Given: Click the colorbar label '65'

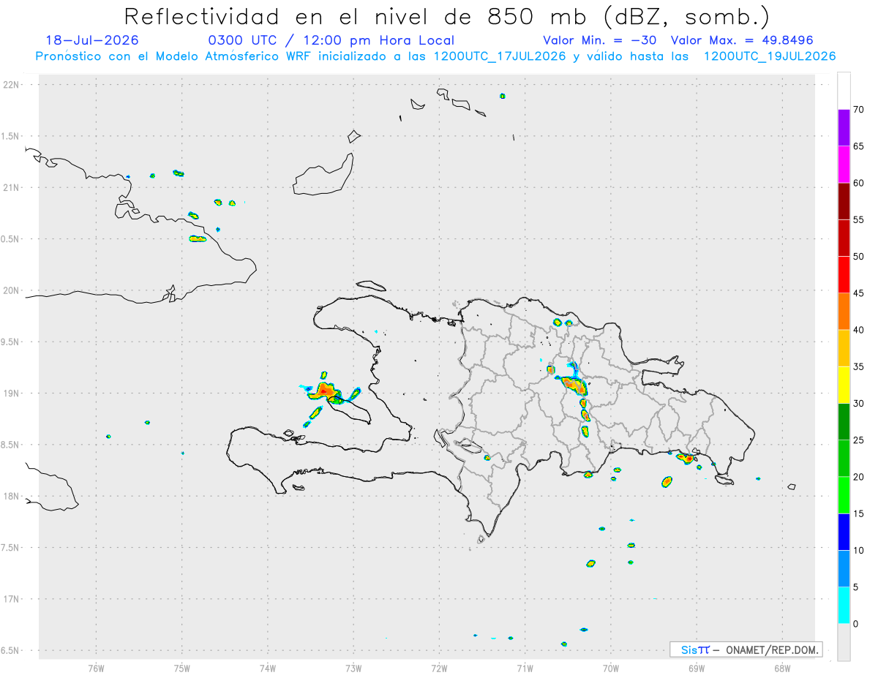Looking at the screenshot, I should tap(859, 146).
